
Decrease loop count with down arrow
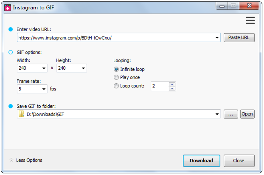coord(172,89)
